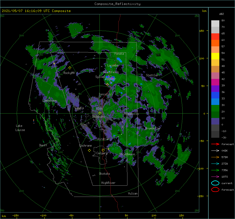Click the yellow diamond marker near RockyMH
235x219 pixels.
click(70, 68)
